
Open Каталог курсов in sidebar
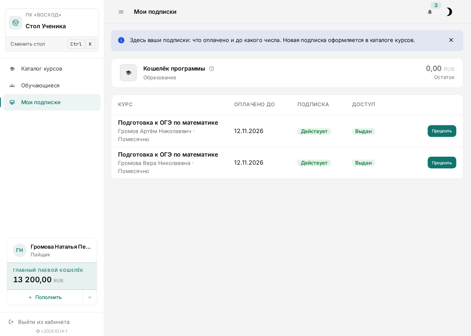pyautogui.click(x=52, y=69)
